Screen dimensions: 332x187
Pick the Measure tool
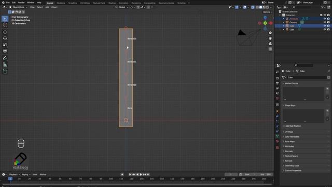click(5, 64)
